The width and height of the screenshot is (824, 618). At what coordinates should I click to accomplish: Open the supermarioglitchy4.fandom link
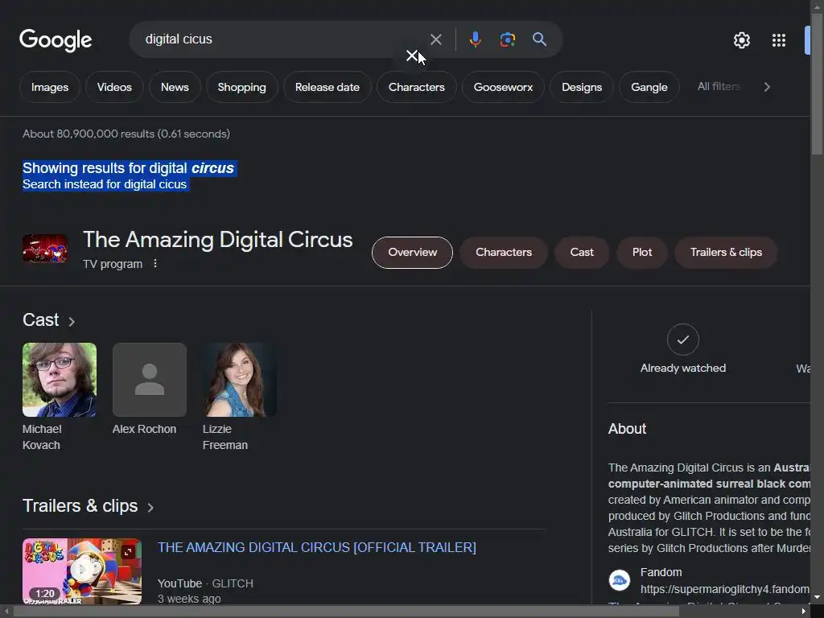(x=725, y=589)
